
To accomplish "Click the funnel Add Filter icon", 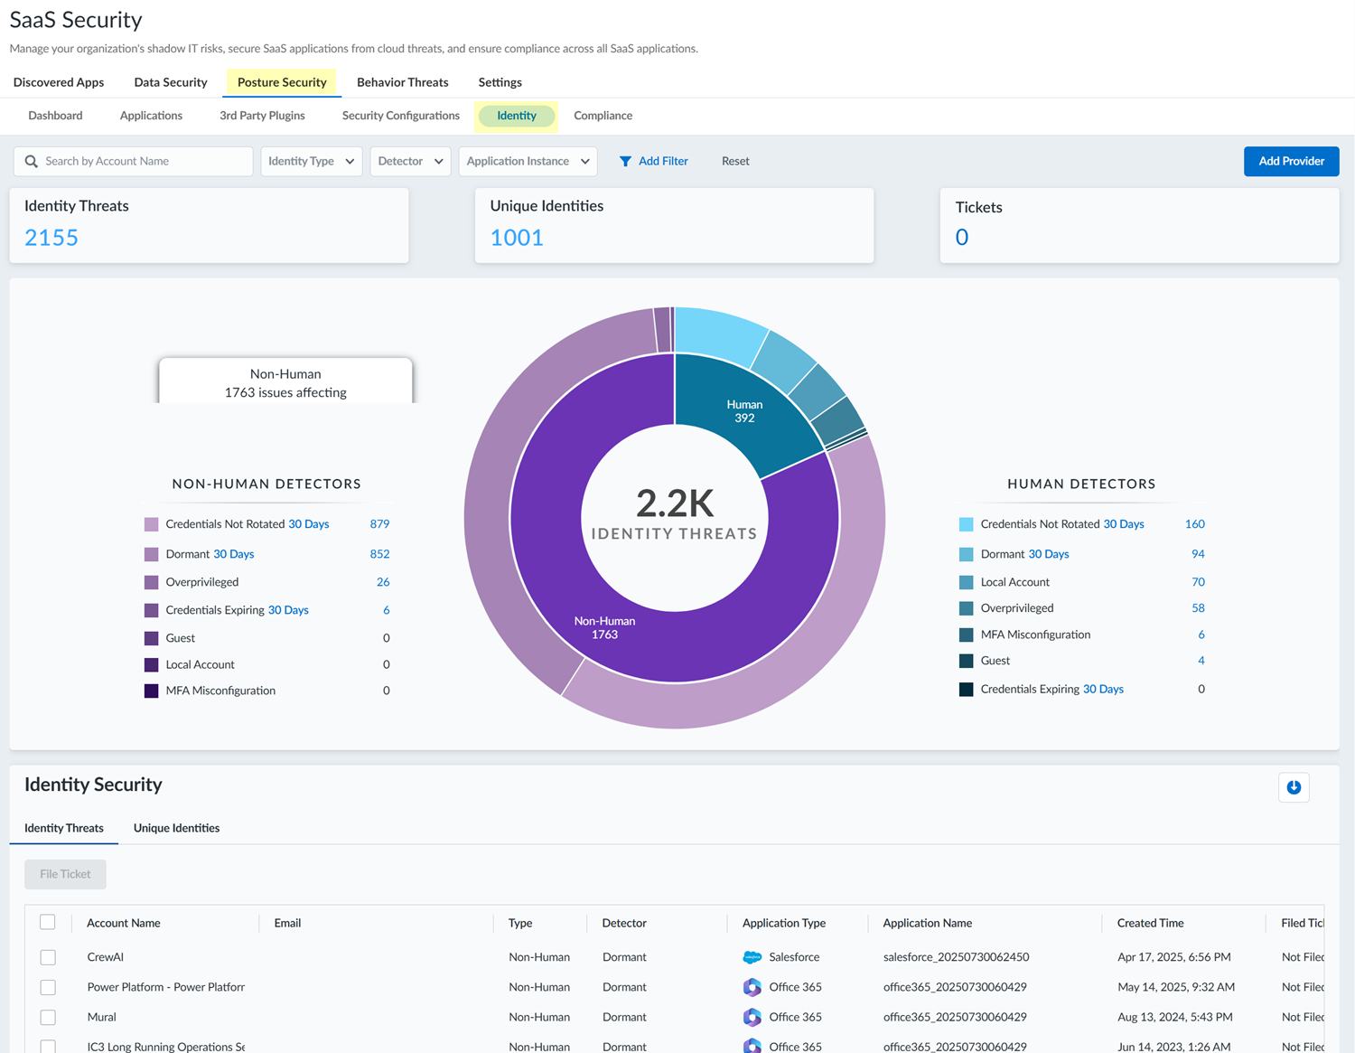I will pos(625,162).
